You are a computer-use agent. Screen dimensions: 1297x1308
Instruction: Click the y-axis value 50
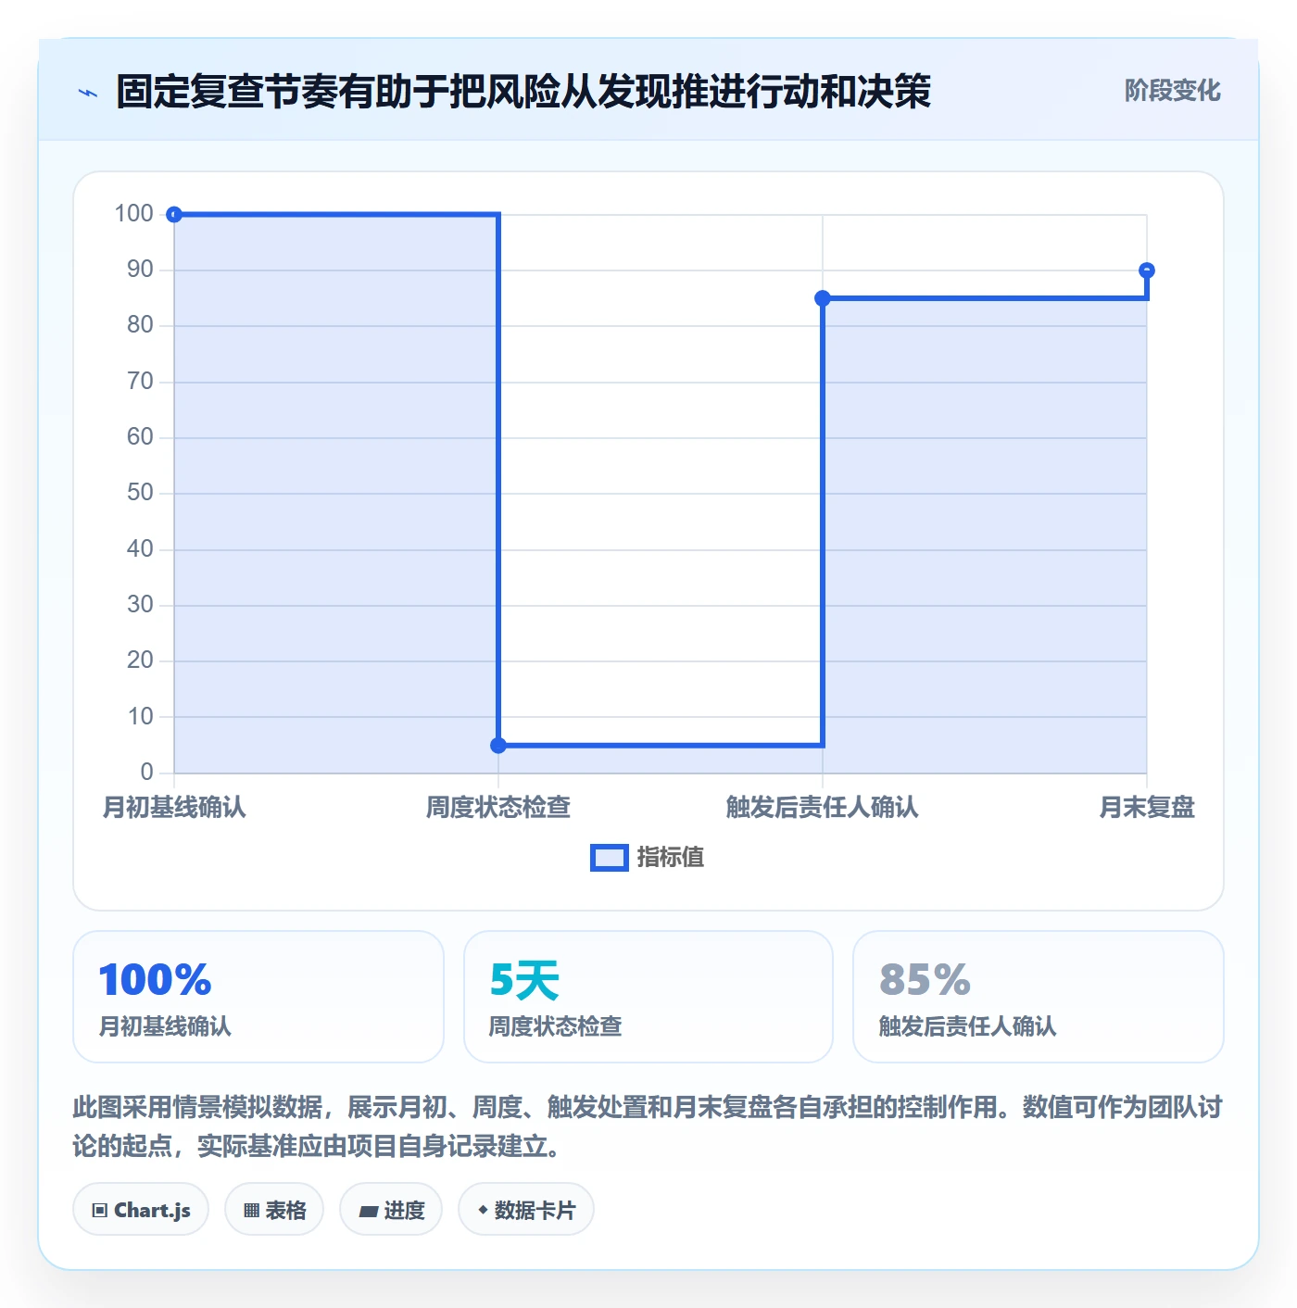tap(140, 493)
